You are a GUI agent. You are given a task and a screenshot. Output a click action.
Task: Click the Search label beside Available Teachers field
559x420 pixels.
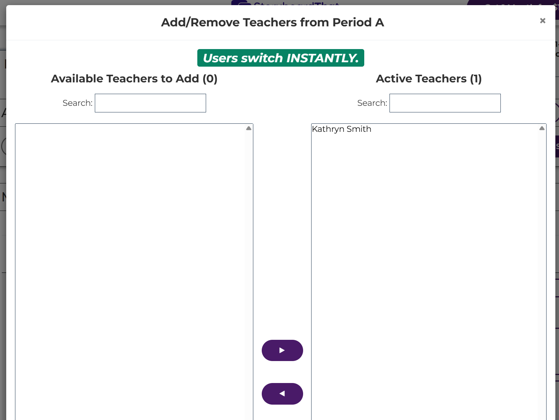point(77,103)
